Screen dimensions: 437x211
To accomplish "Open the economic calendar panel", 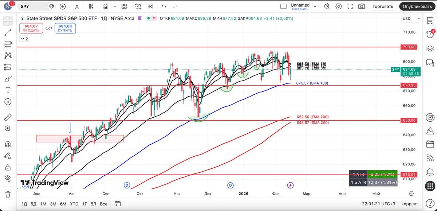I will coord(430,144).
